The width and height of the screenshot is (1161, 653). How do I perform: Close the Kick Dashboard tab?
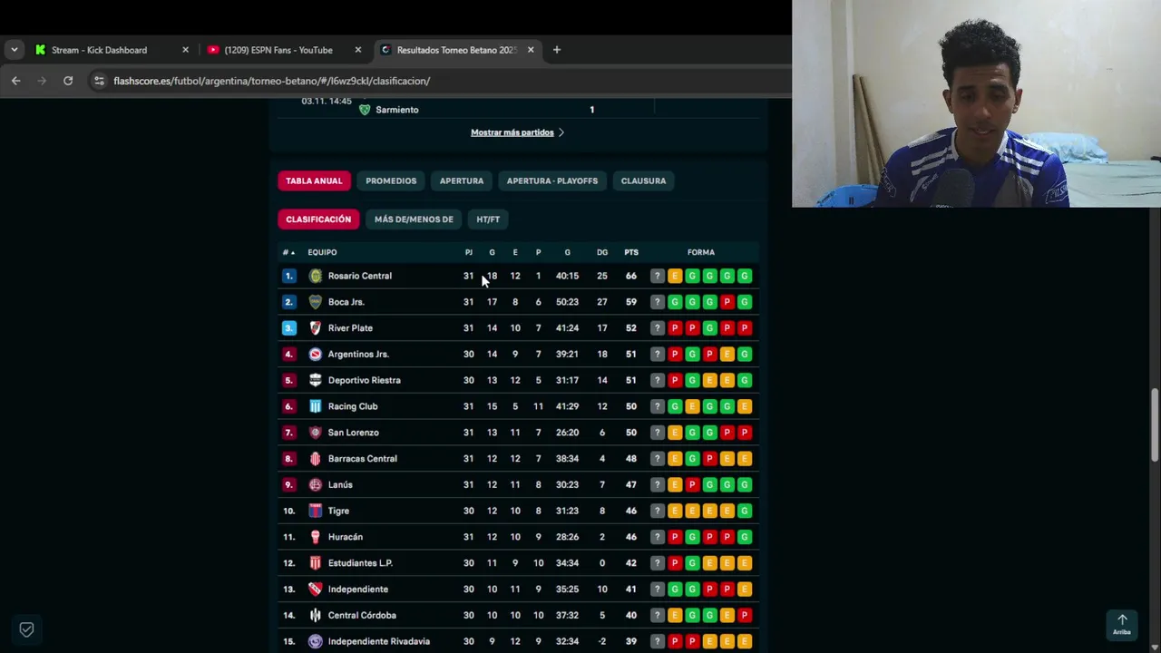[x=185, y=50]
